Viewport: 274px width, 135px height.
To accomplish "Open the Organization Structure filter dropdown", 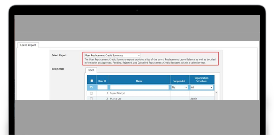I will 202,87.
